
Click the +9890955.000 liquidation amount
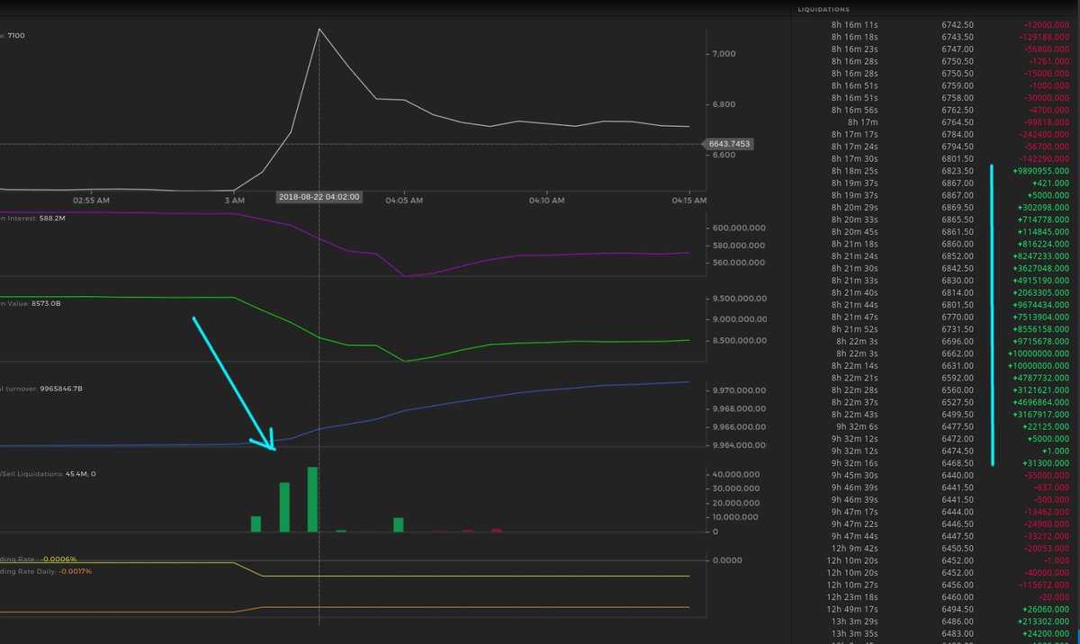(x=1041, y=171)
